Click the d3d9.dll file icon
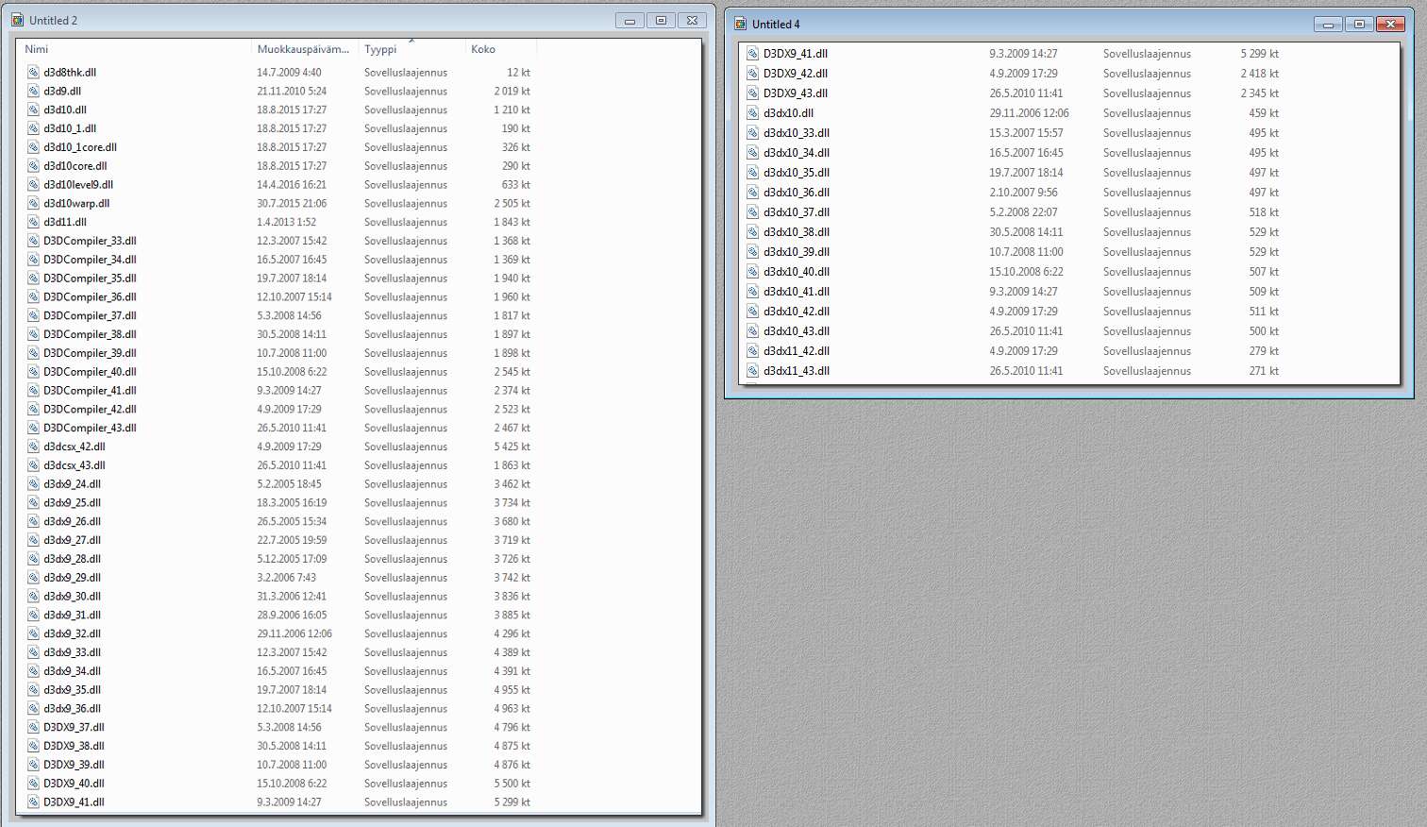Image resolution: width=1427 pixels, height=827 pixels. click(x=33, y=92)
